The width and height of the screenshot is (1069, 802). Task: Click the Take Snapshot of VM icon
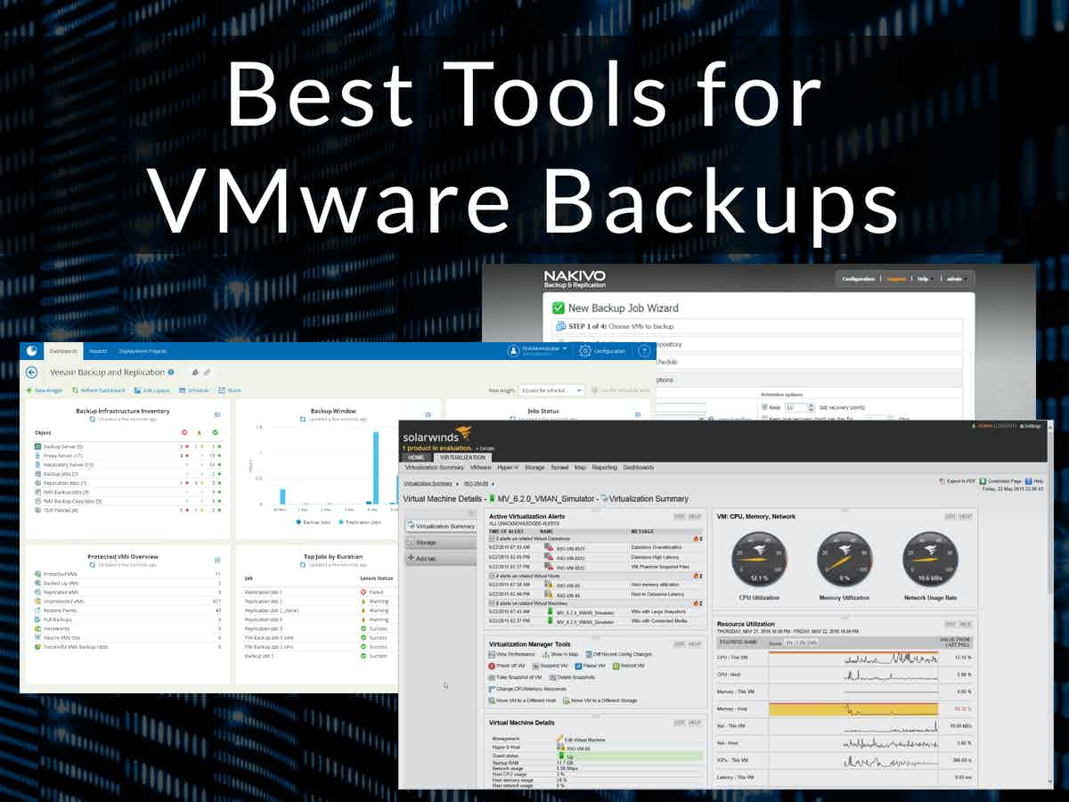[493, 677]
